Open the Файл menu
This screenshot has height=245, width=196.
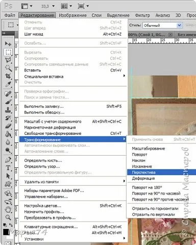(10, 15)
